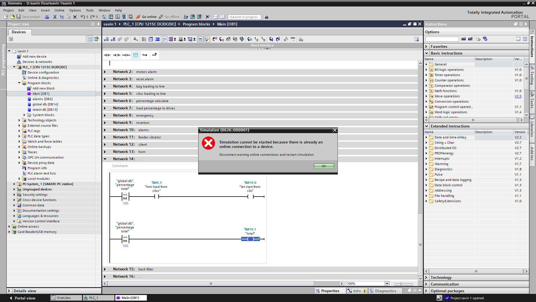Expand Network 2: motors alarm

pyautogui.click(x=105, y=72)
